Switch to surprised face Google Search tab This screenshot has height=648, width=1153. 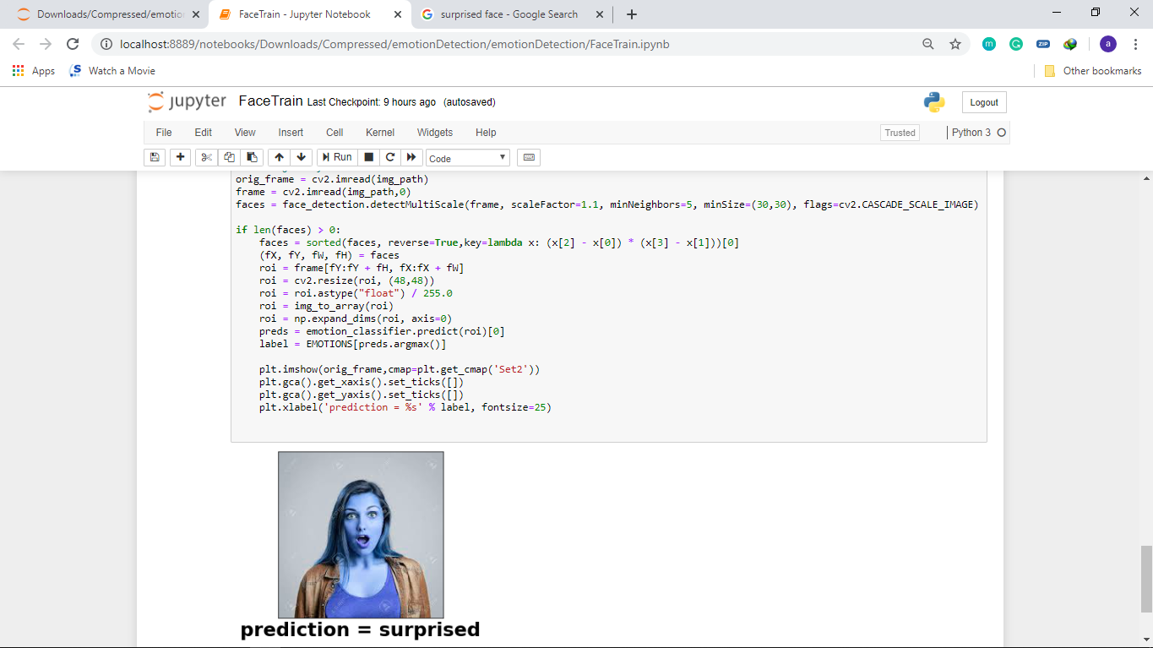pos(509,14)
